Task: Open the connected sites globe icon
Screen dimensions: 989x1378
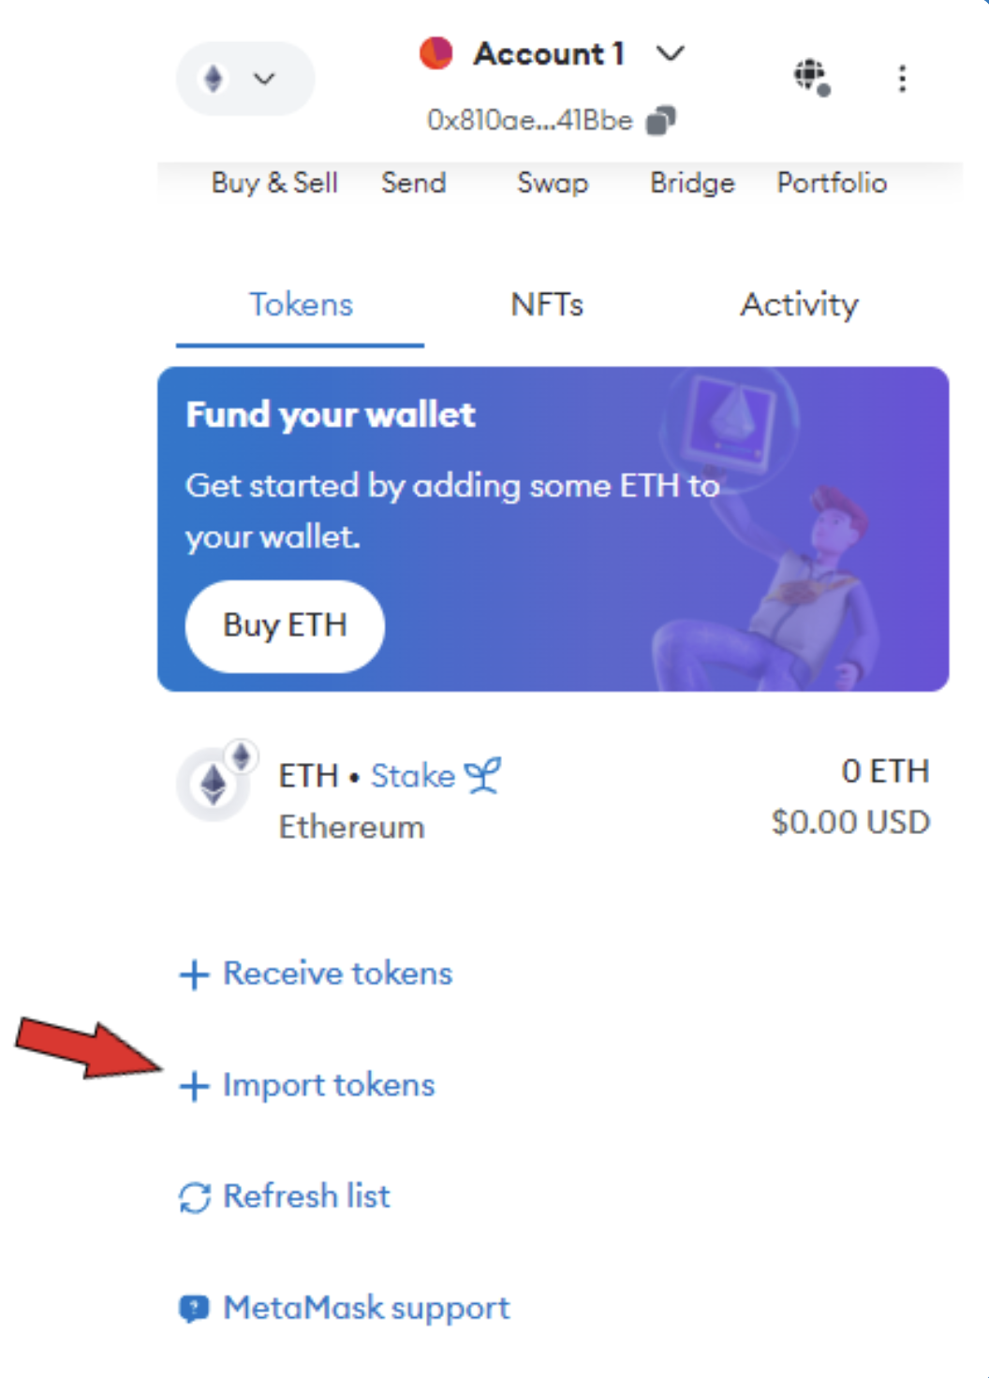Action: [812, 77]
